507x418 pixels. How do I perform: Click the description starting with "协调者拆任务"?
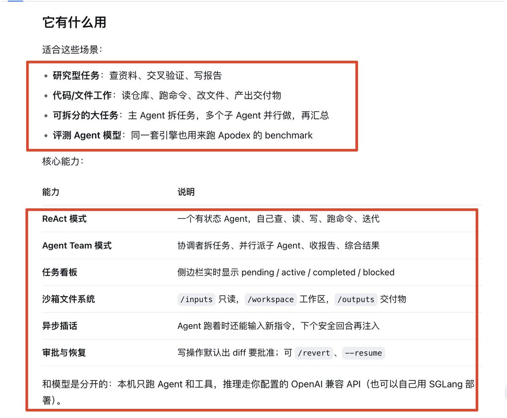(x=278, y=246)
